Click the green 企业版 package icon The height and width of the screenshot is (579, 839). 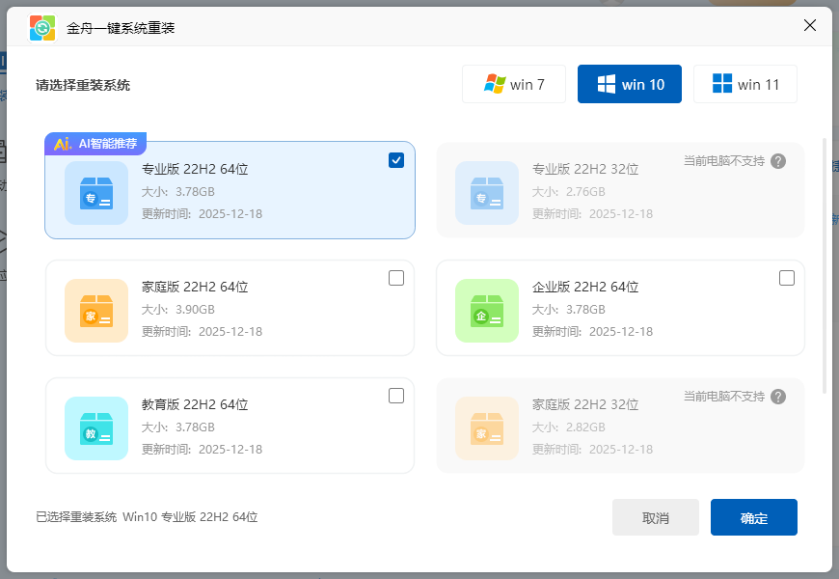(x=486, y=309)
